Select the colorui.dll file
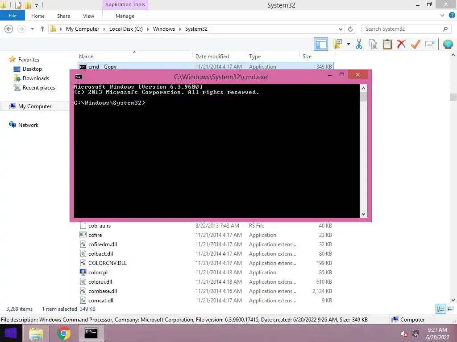The height and width of the screenshot is (342, 457). (205, 282)
